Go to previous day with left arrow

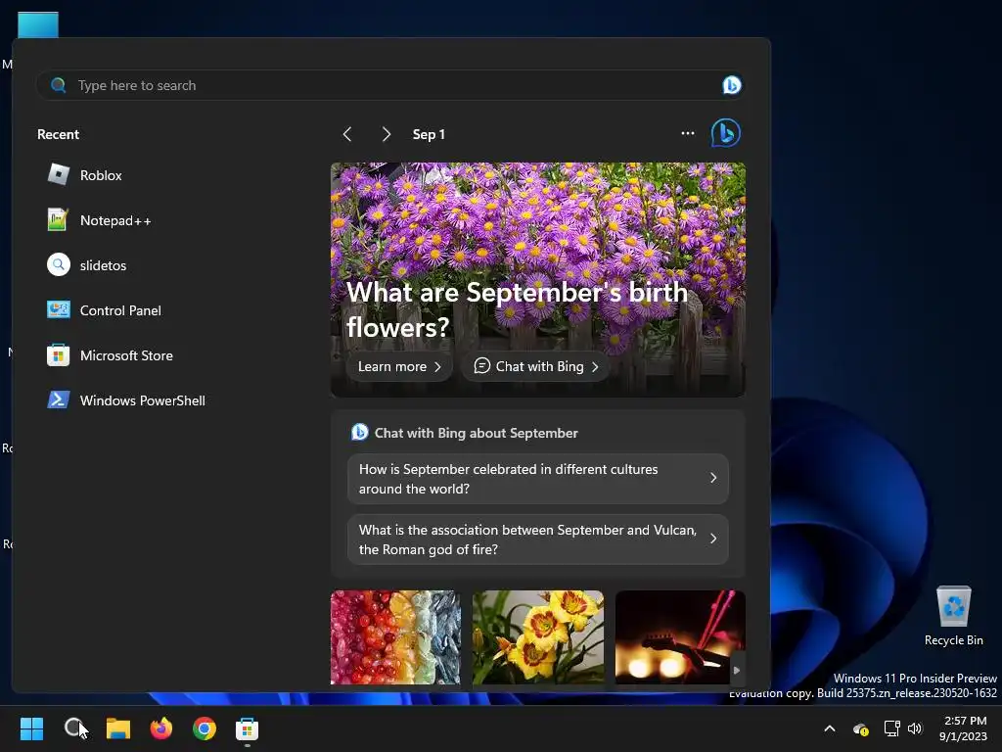coord(347,134)
